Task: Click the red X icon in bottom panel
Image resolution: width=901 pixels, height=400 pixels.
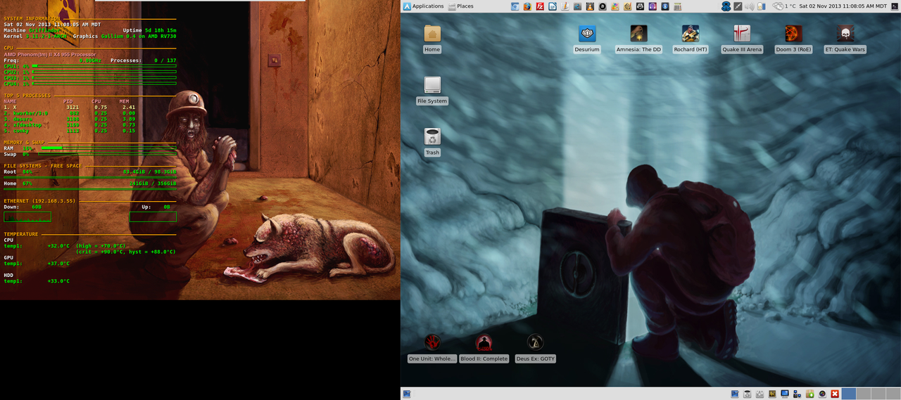Action: coord(835,394)
